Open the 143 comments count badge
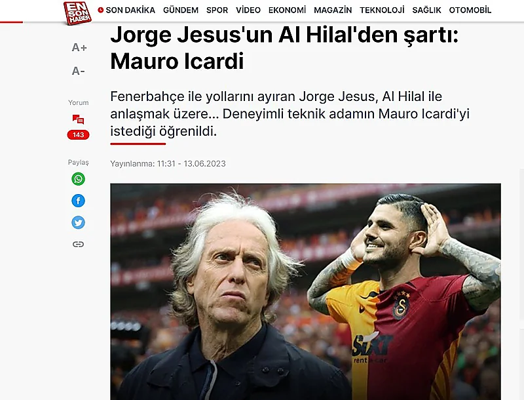This screenshot has height=400, width=524. pyautogui.click(x=78, y=135)
